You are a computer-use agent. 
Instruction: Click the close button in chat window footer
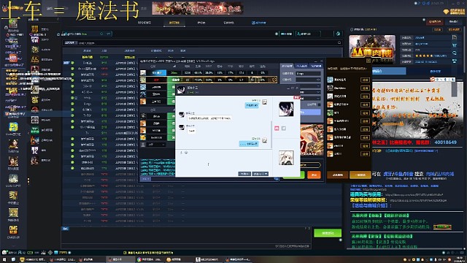244,174
